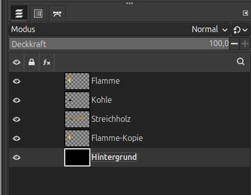Click the lock icon in the layer header
Image resolution: width=251 pixels, height=195 pixels.
(32, 62)
